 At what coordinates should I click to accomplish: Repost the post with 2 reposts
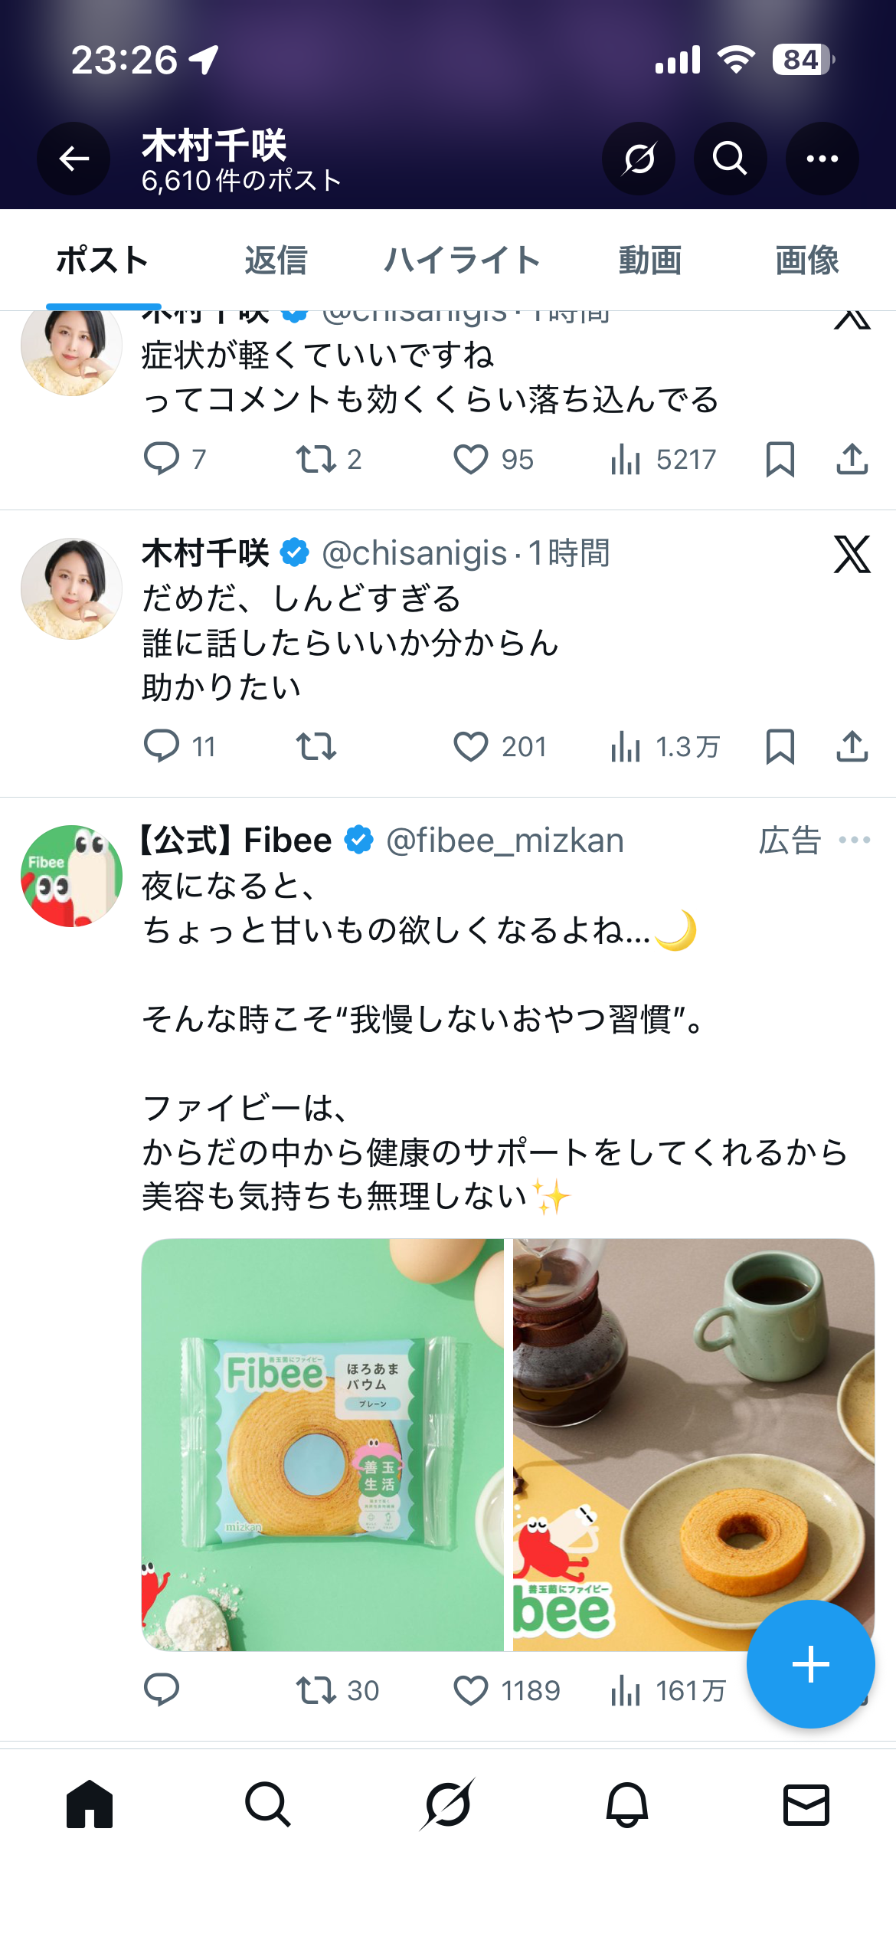[316, 460]
